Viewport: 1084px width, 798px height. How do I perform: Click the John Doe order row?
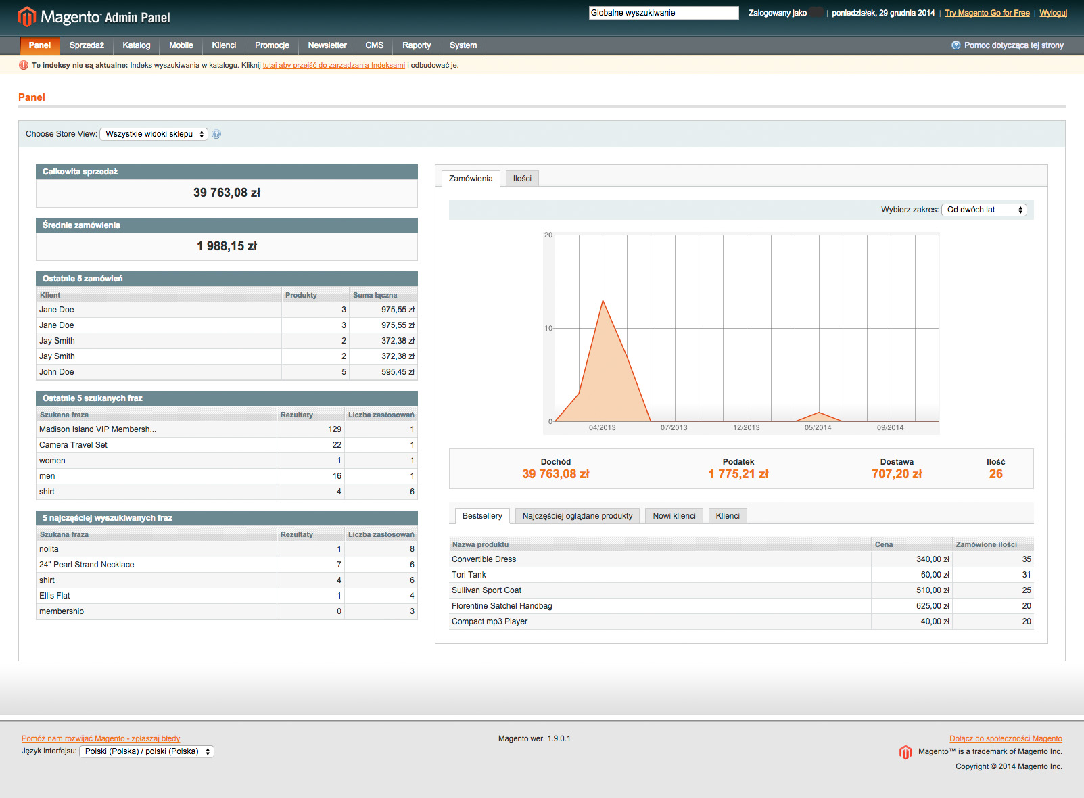227,372
